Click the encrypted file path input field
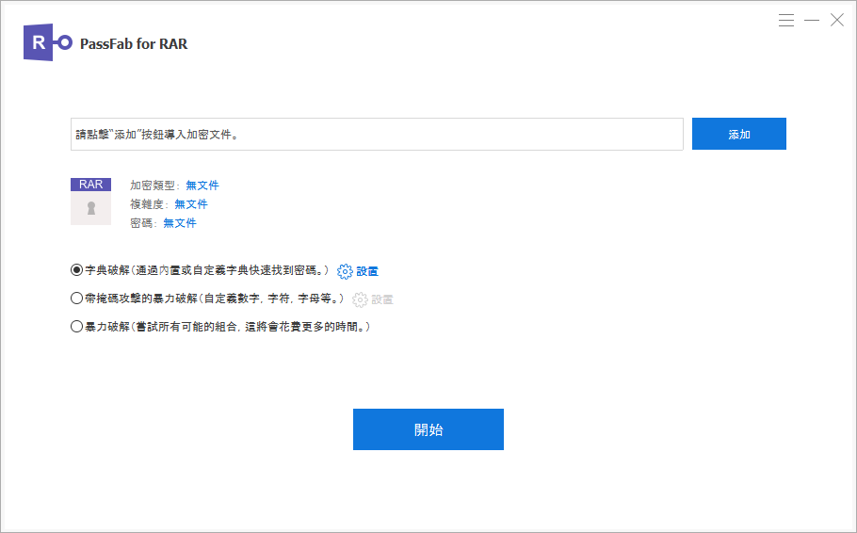 point(377,134)
